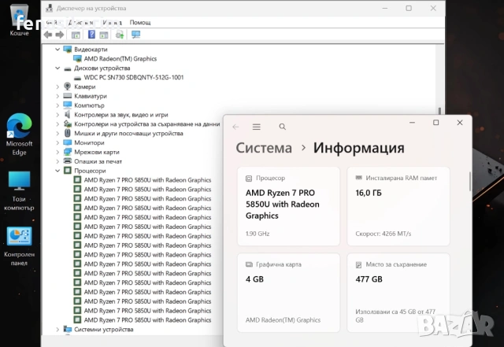Screen dimensions: 504x347
Task: Click the Системни устройства category icon
Action: tap(68, 329)
